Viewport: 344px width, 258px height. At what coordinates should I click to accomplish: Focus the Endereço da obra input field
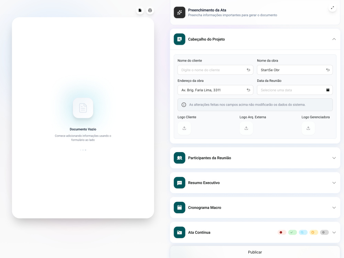[215, 90]
